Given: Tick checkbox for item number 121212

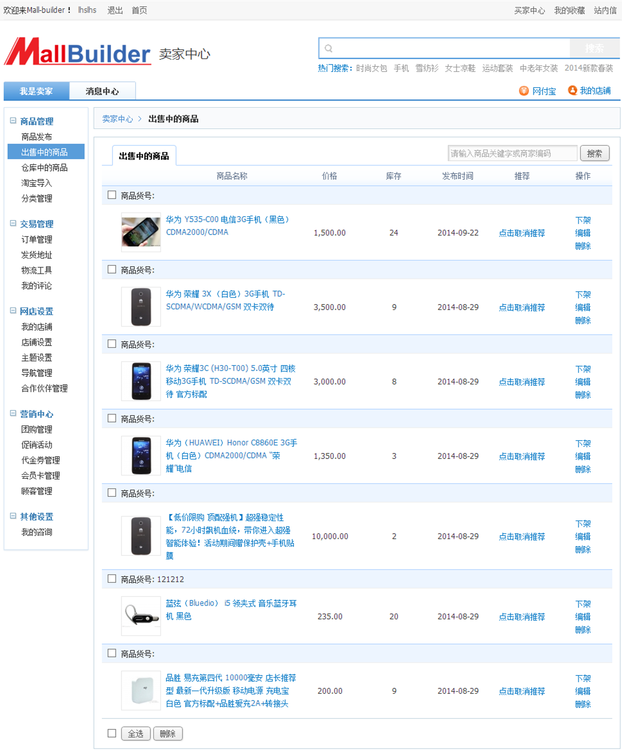Looking at the screenshot, I should [x=112, y=579].
